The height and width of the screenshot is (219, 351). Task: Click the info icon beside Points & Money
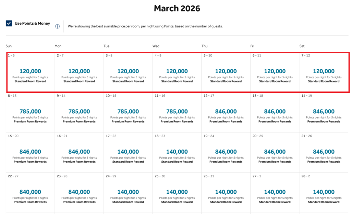pos(58,26)
